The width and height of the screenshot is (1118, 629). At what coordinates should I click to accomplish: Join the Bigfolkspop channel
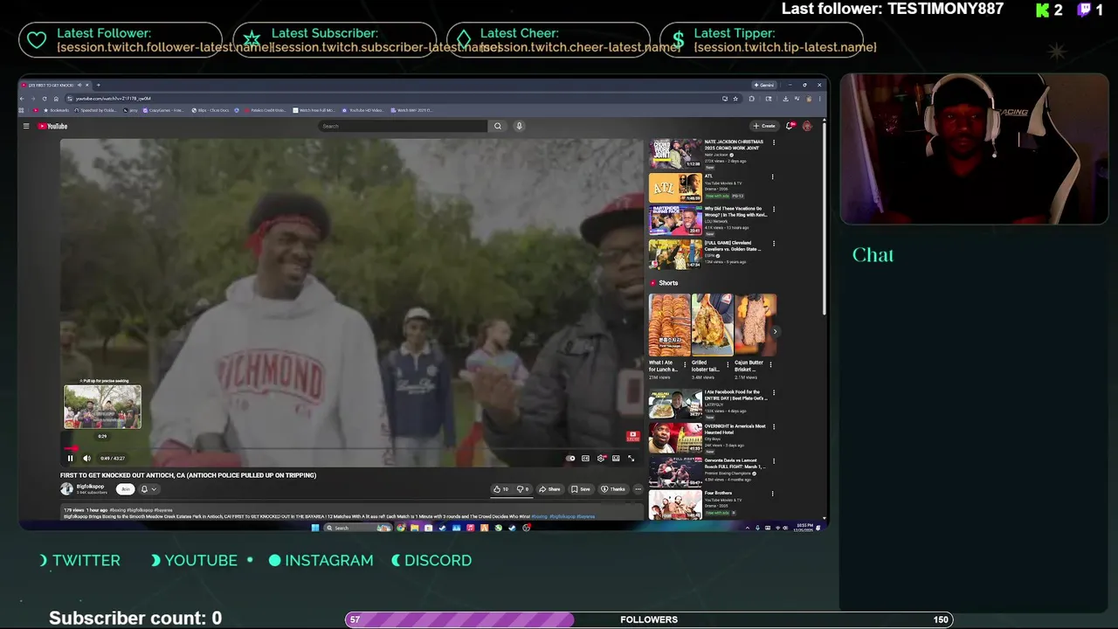click(126, 489)
